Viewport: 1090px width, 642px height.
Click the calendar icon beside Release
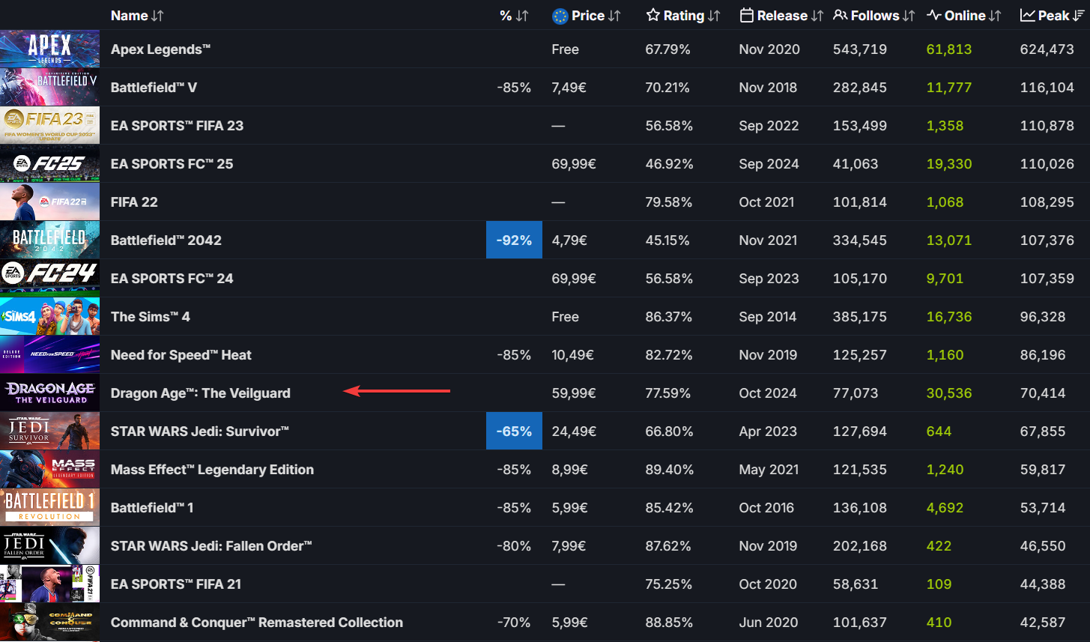point(746,16)
